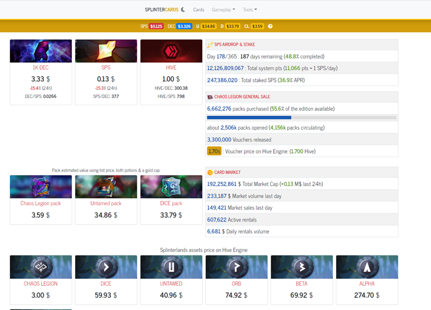This screenshot has height=310, width=431.
Task: Click the 1K DEC crystal image
Action: [x=40, y=51]
